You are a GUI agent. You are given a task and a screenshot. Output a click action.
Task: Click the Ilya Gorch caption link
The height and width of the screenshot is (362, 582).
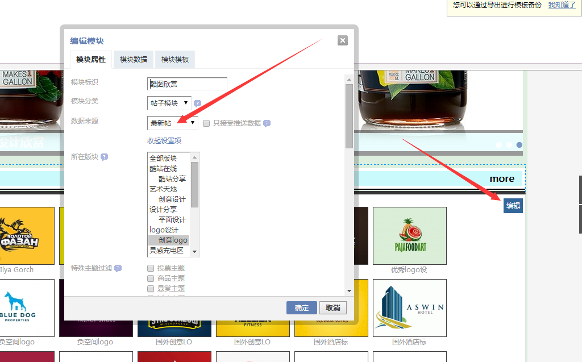16,270
